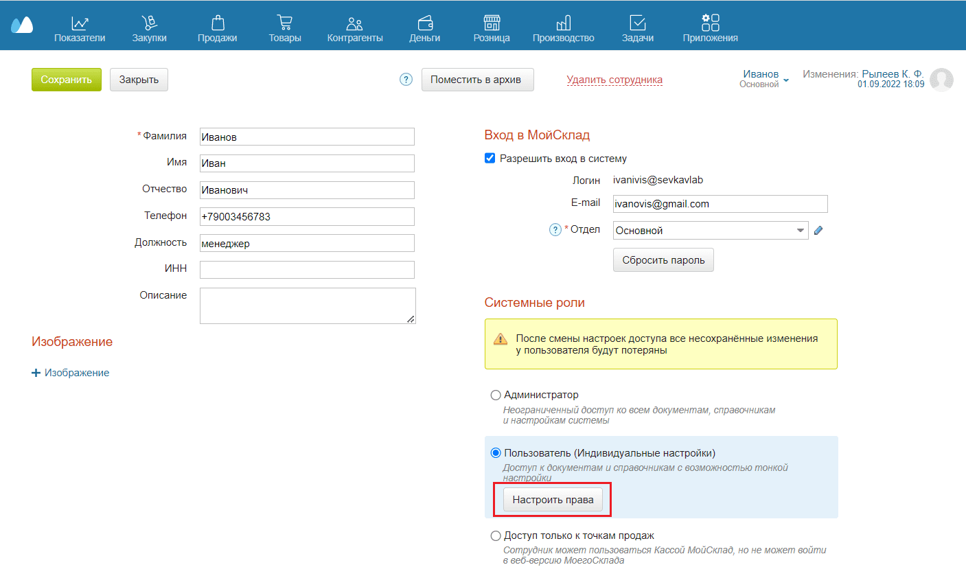Toggle Разрешить вход в систему checkbox
This screenshot has height=576, width=966.
(490, 159)
